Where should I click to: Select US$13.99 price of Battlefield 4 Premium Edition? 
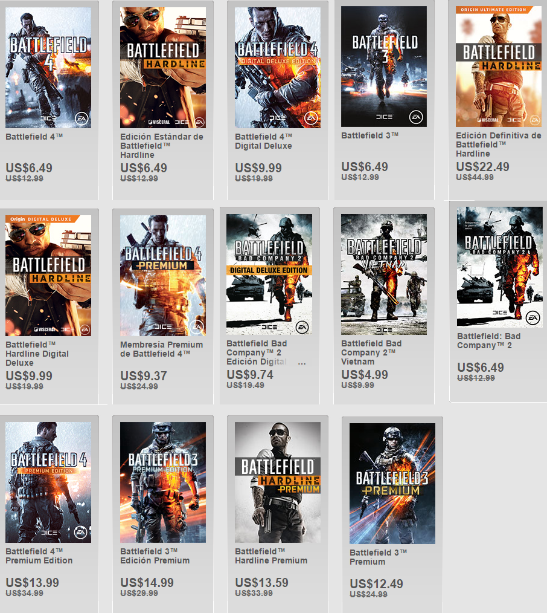tap(33, 583)
